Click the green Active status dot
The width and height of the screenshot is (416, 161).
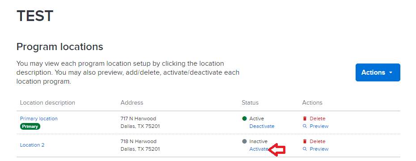pos(245,119)
